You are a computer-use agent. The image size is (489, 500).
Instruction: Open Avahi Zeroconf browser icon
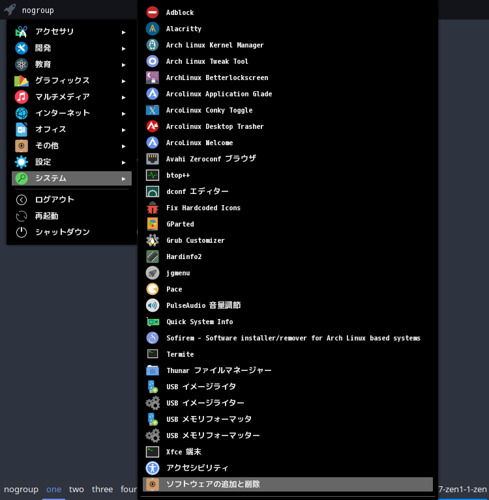153,159
